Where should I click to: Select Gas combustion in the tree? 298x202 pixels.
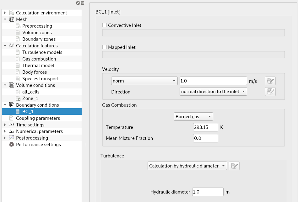pos(39,59)
